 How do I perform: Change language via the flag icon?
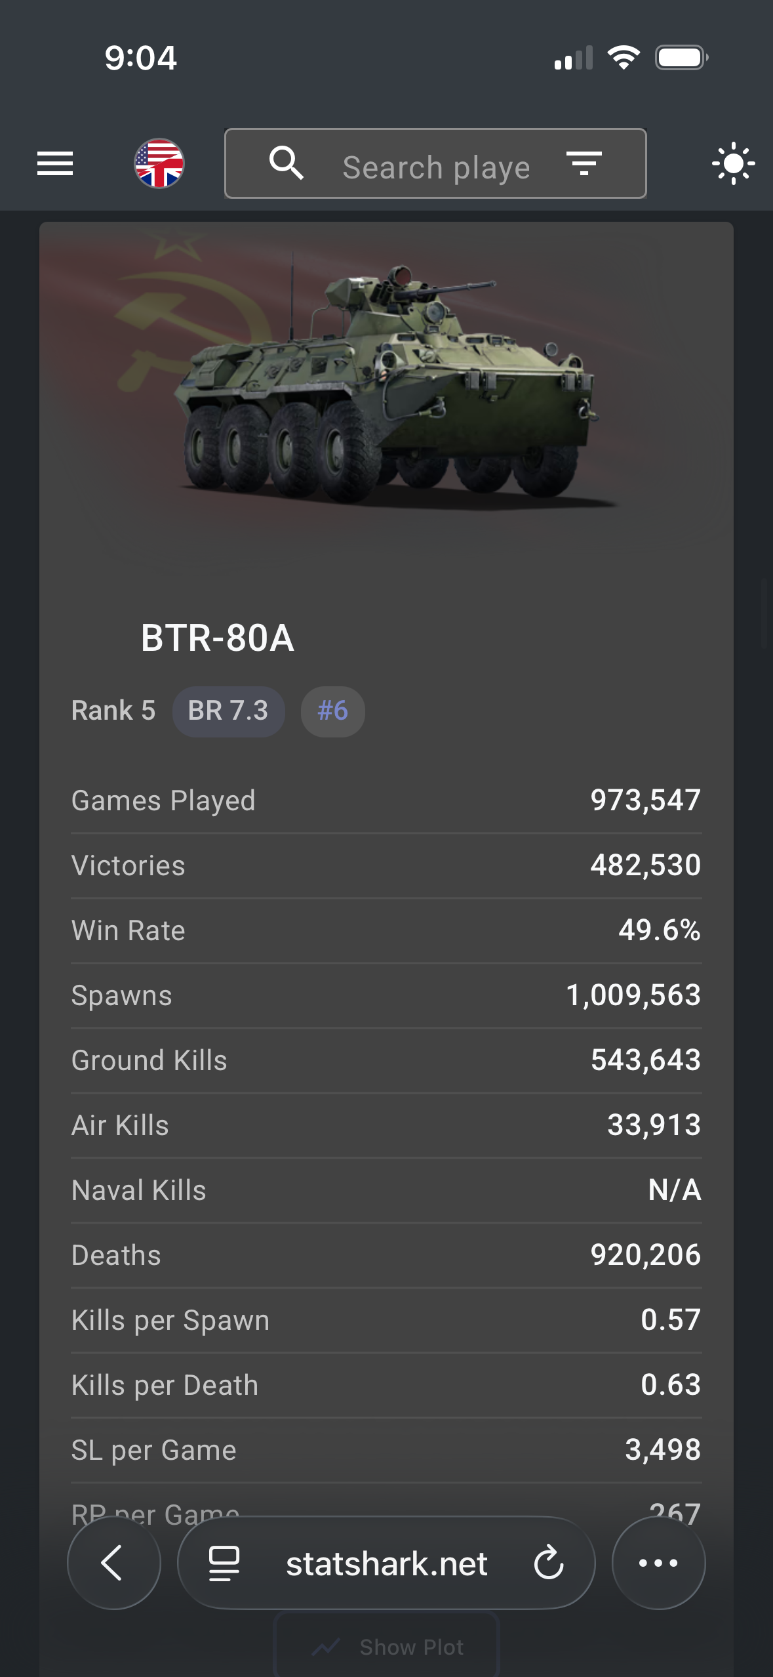point(159,163)
